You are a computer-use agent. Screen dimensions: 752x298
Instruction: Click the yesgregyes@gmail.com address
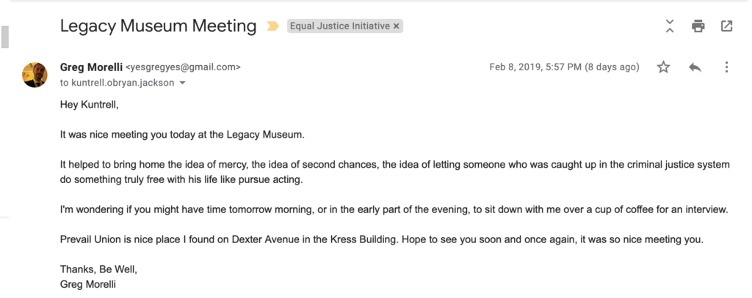[183, 67]
